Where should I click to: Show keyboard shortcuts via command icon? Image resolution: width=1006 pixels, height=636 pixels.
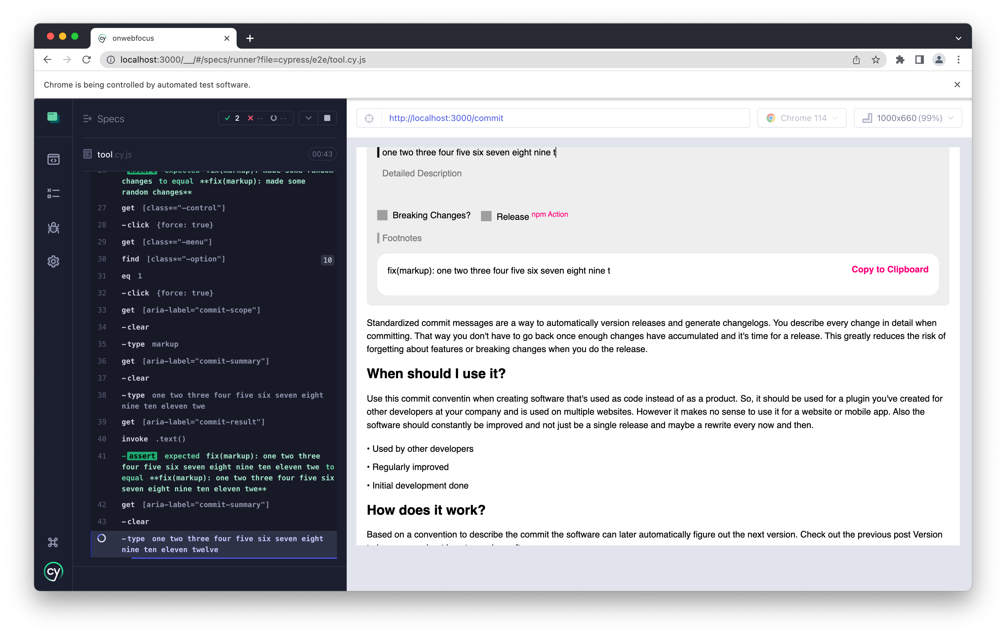(x=53, y=542)
